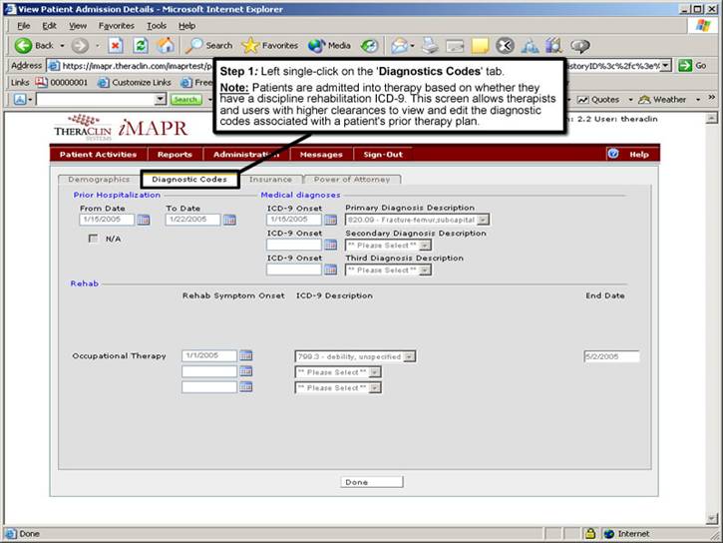This screenshot has width=723, height=543.
Task: Click the IE Stop button
Action: coord(116,45)
